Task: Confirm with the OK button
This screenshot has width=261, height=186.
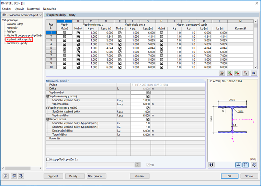Action: click(229, 176)
